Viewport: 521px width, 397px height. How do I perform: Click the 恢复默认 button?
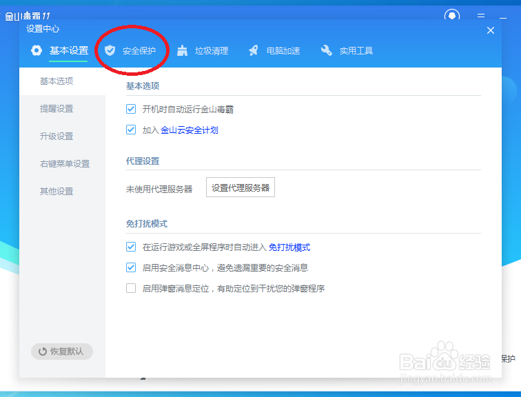pyautogui.click(x=62, y=352)
